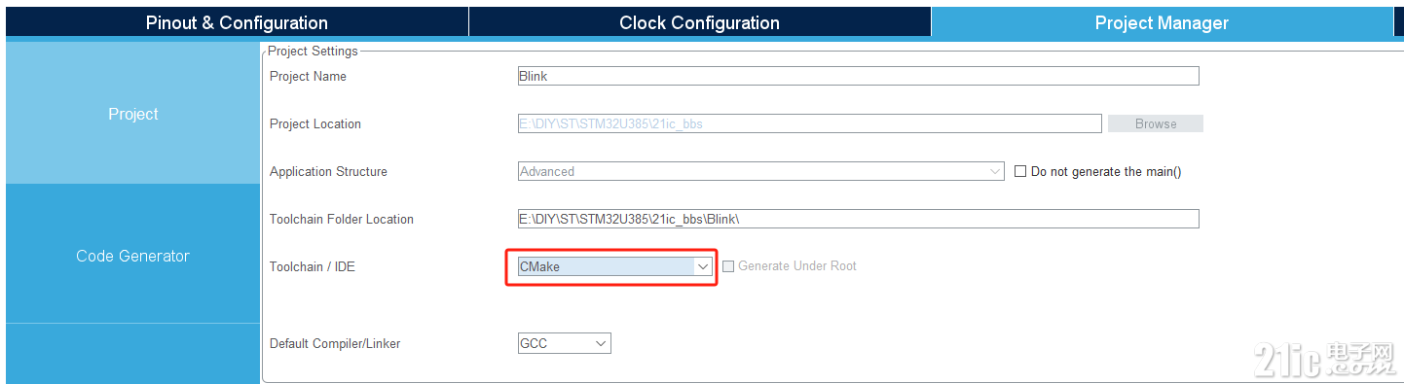Enable Do not generate the main() checkbox

tap(1020, 171)
